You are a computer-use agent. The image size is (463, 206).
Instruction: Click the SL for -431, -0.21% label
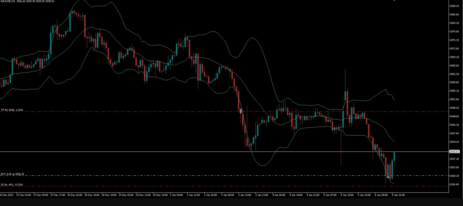click(12, 185)
